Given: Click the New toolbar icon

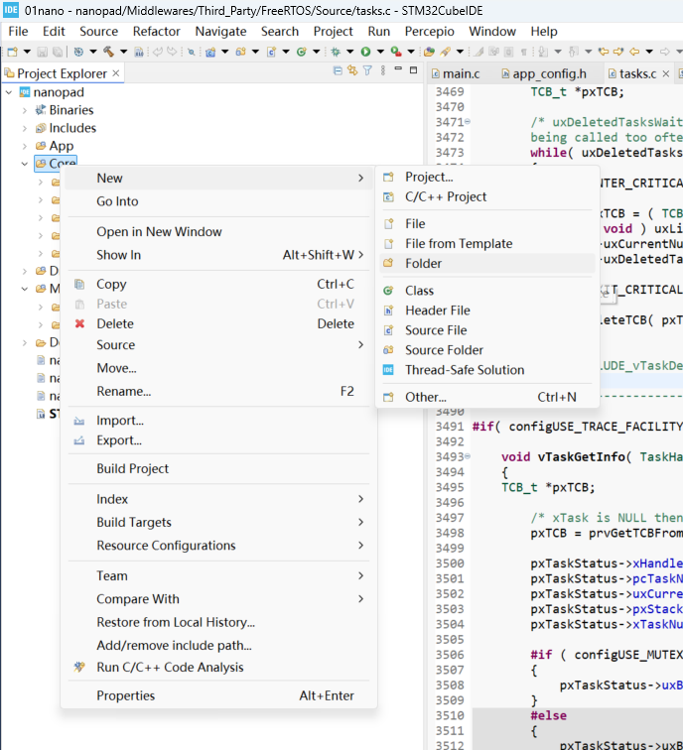Looking at the screenshot, I should pos(13,52).
